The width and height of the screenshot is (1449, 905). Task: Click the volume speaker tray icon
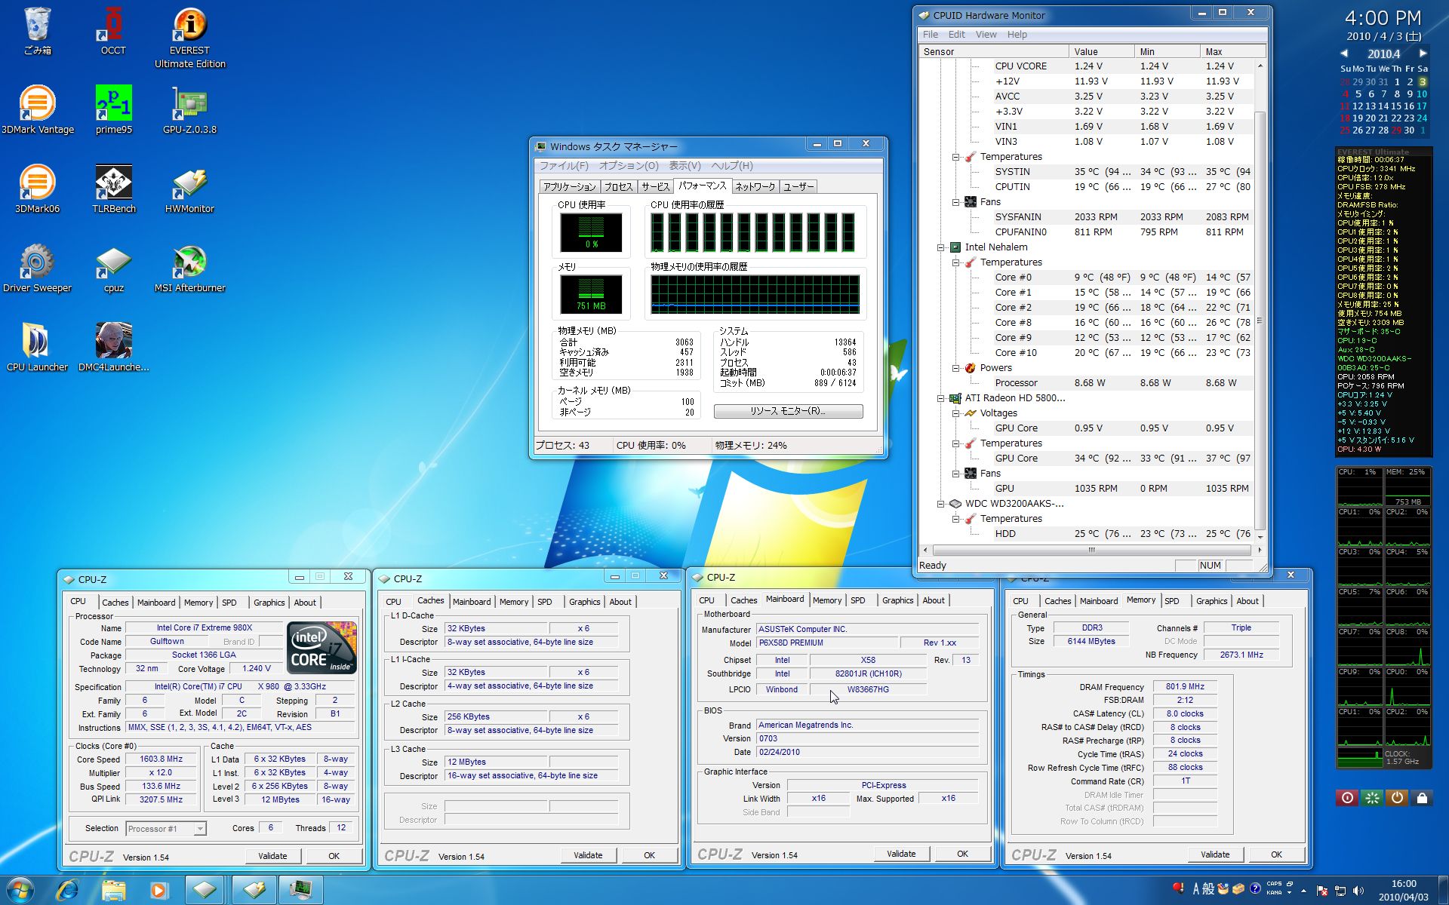pyautogui.click(x=1358, y=891)
